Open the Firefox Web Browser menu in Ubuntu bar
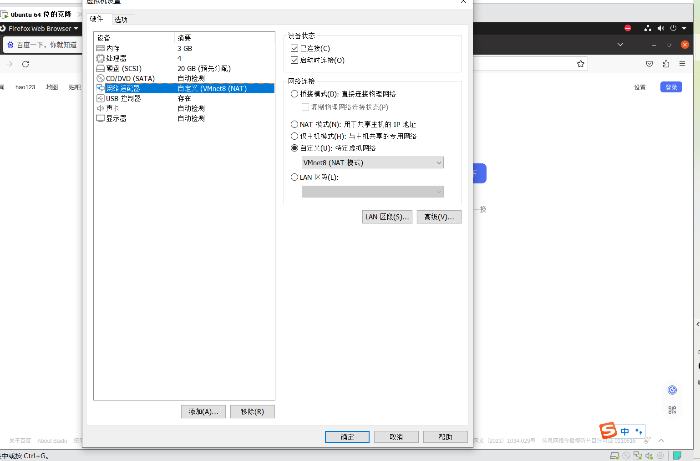This screenshot has width=700, height=461. point(40,28)
